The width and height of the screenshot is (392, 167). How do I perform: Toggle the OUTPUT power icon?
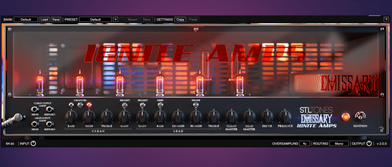coord(369,144)
